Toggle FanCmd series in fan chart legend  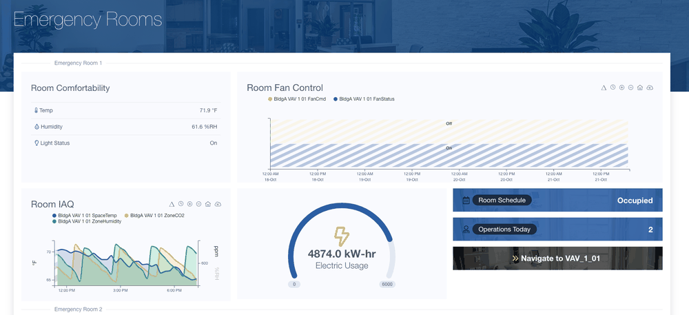point(296,99)
